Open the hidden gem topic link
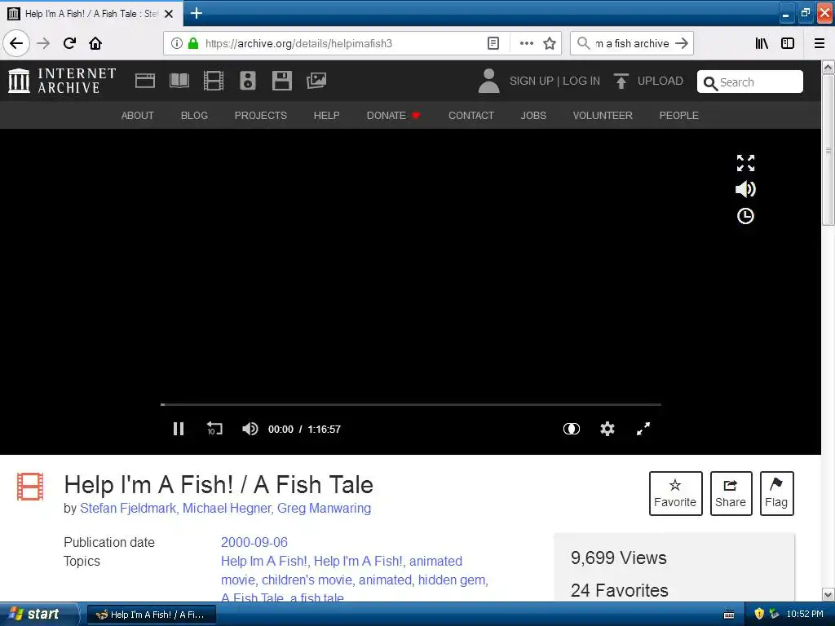This screenshot has width=835, height=626. point(452,580)
